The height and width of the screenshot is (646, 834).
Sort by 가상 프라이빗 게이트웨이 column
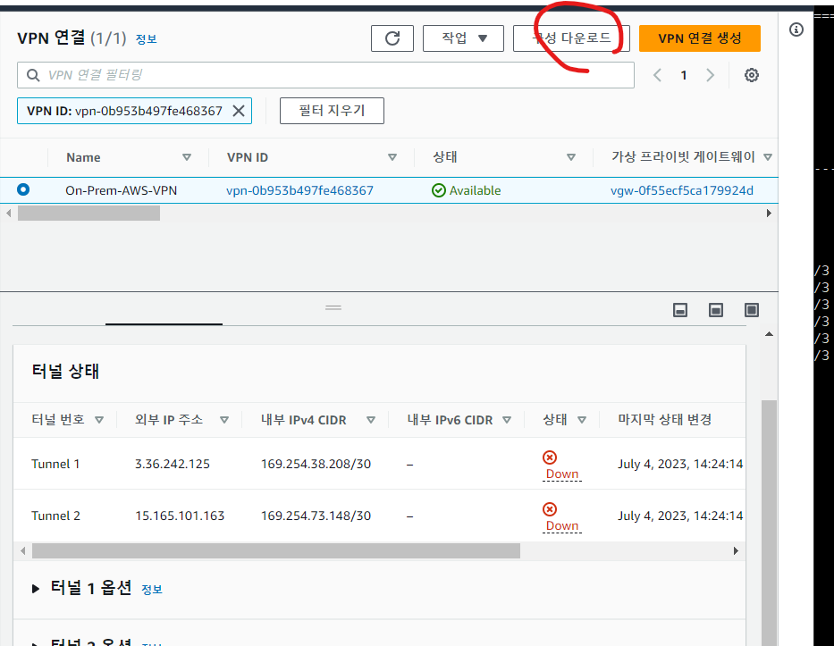[768, 157]
